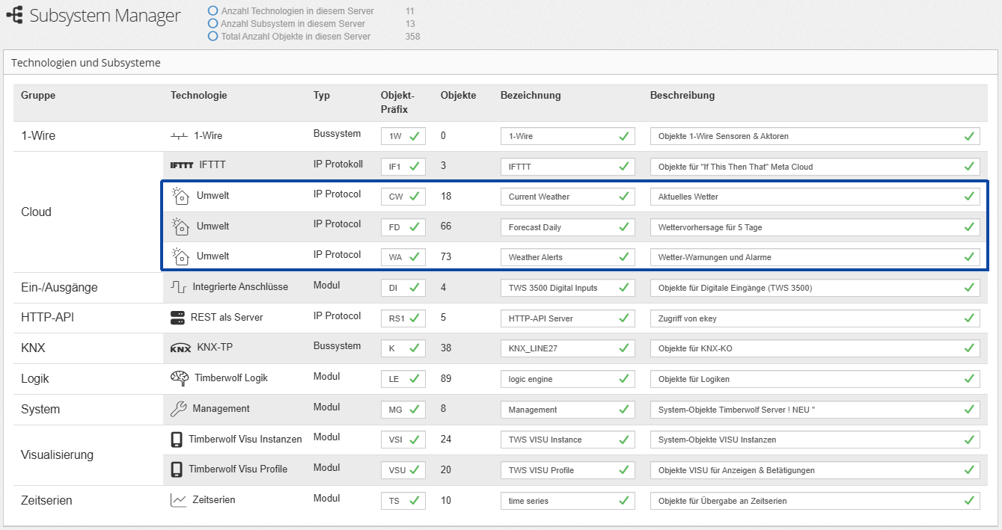Click the 1-Wire technology icon
Screen dimensions: 1002x530
(x=179, y=136)
